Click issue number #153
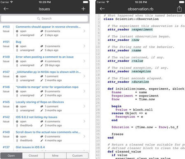185x159 pixels. [x=6, y=27]
